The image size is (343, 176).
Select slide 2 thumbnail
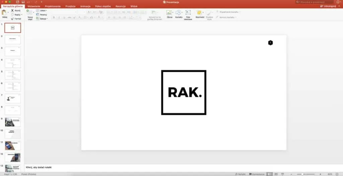pyautogui.click(x=13, y=39)
